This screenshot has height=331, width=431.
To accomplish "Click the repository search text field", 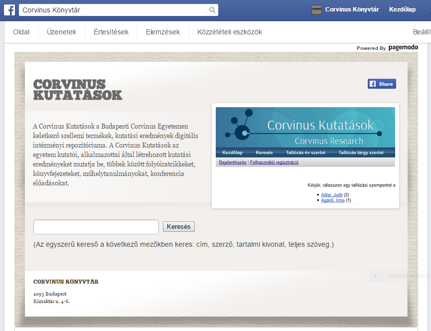I will [x=96, y=227].
